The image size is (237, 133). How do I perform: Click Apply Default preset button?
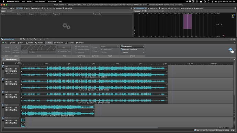[106, 49]
